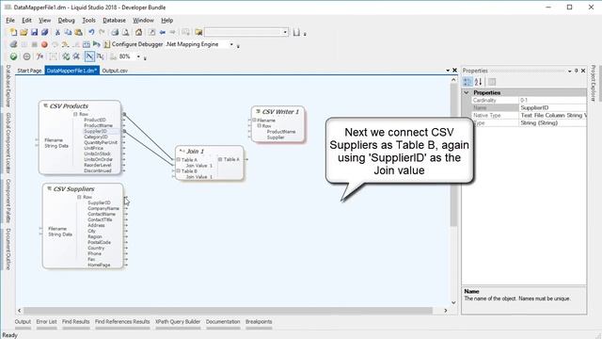Click the Open folder toolbar icon
Image resolution: width=602 pixels, height=339 pixels.
pyautogui.click(x=24, y=32)
